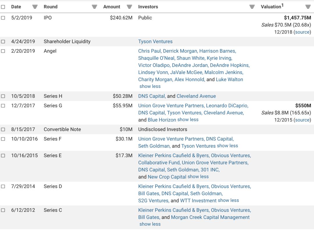Screen dimensions: 314x230
Task: Open IPO valuation source link
Action: tap(302, 32)
